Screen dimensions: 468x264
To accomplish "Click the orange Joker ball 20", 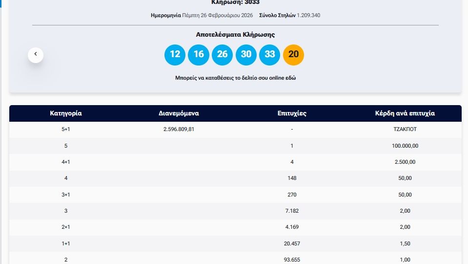I will click(293, 54).
